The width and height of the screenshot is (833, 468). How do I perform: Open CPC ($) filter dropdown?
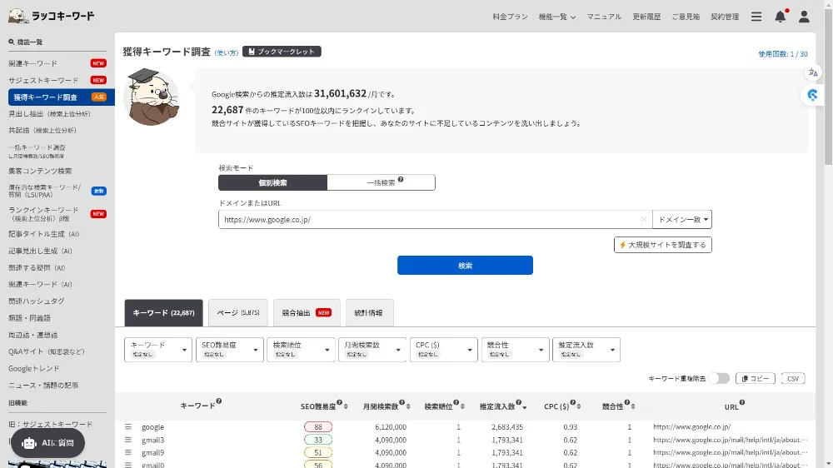(x=444, y=350)
